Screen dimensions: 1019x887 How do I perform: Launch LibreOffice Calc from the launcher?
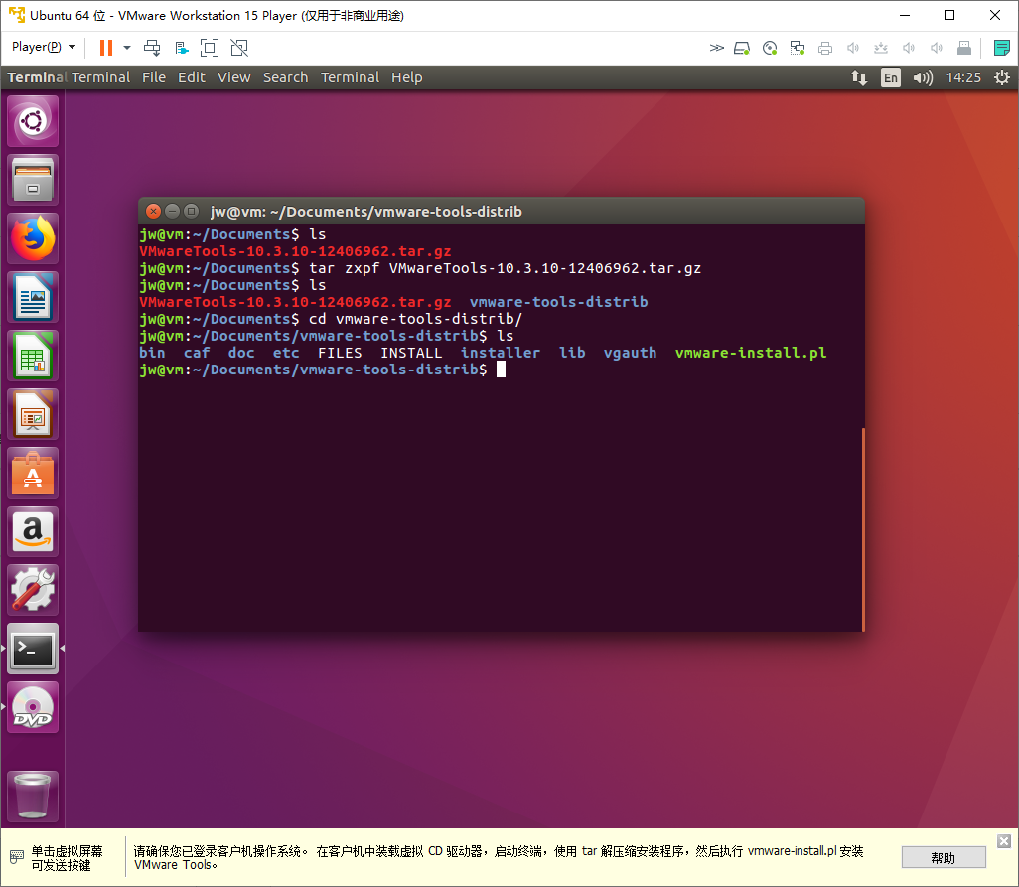[x=33, y=356]
